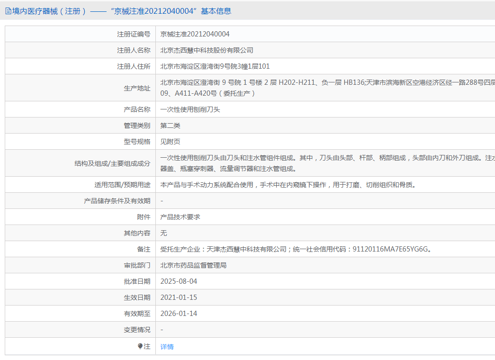The width and height of the screenshot is (495, 360).
Task: Click the 生产地址 label
Action: click(x=137, y=88)
